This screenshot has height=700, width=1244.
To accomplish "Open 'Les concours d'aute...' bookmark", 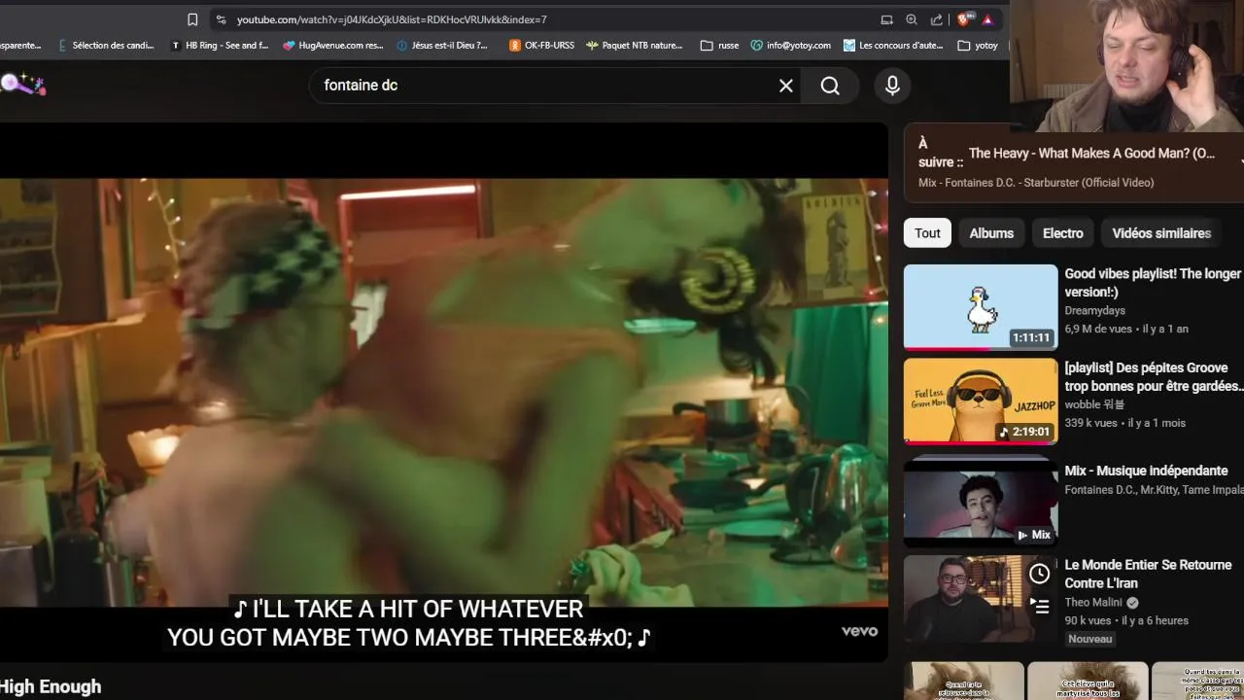I will (x=893, y=45).
